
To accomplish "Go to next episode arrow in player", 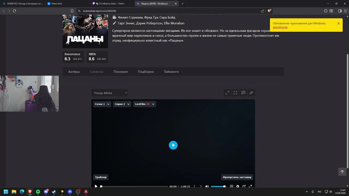I will [x=201, y=186].
